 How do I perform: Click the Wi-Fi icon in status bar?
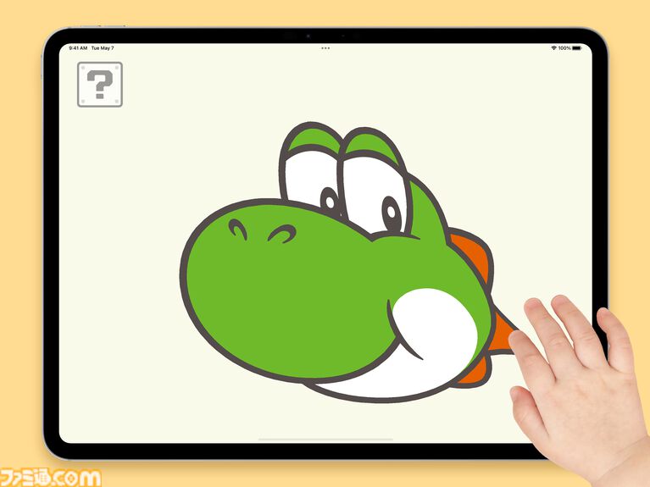pyautogui.click(x=553, y=48)
